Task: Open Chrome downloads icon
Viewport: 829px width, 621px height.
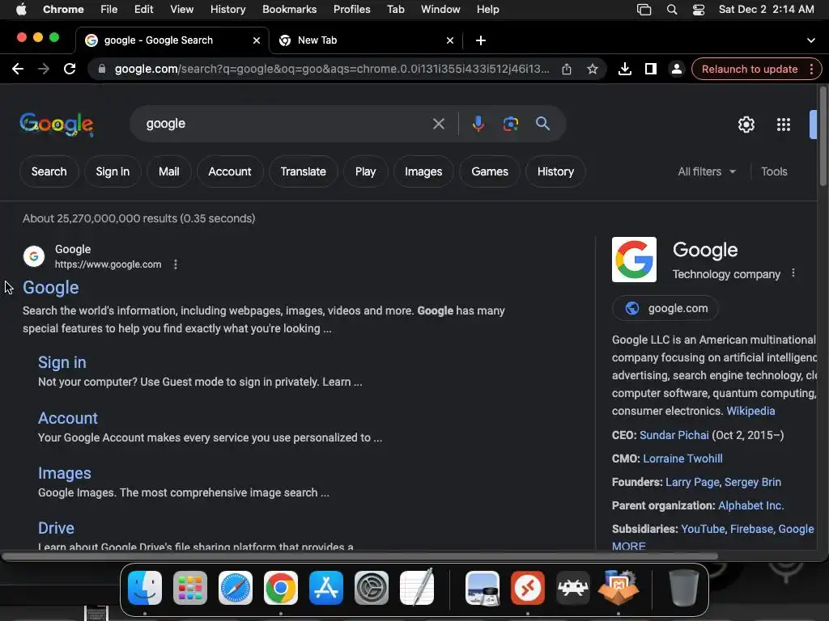Action: point(624,69)
